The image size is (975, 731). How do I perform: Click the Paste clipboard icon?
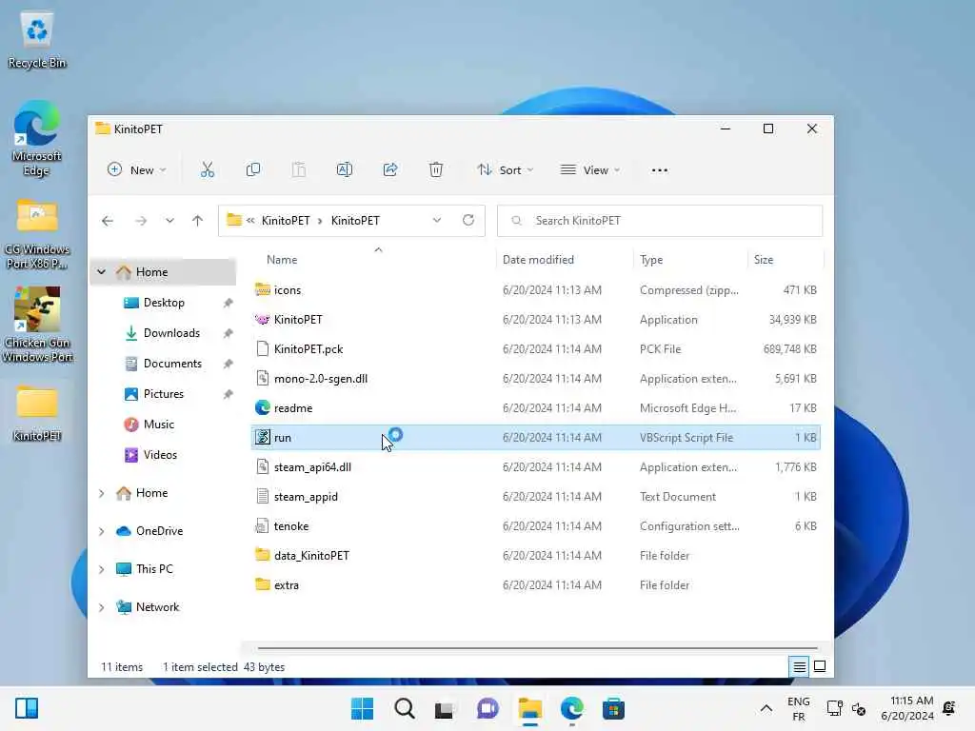tap(299, 169)
